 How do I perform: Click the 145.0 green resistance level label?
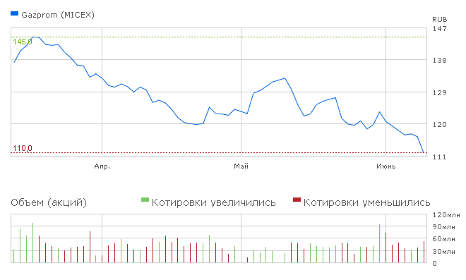(x=23, y=42)
